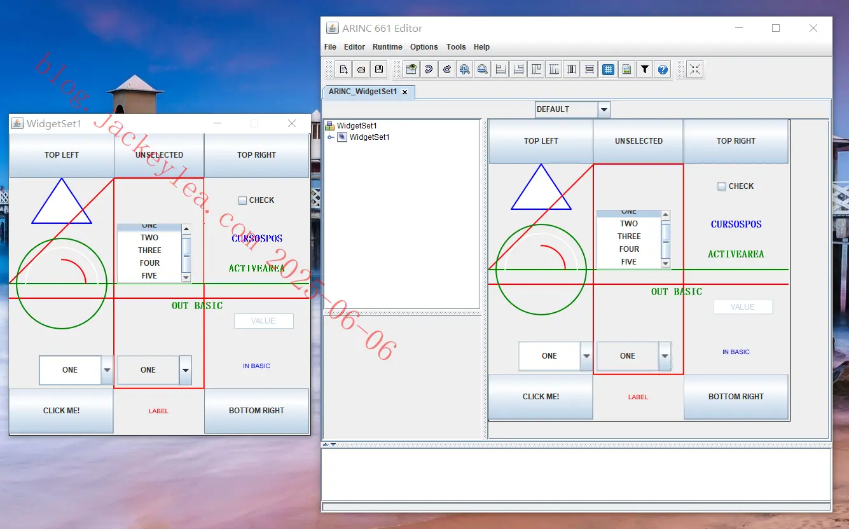Tick the CHECK box in WidgetSet1 window
This screenshot has height=529, width=849.
click(242, 200)
